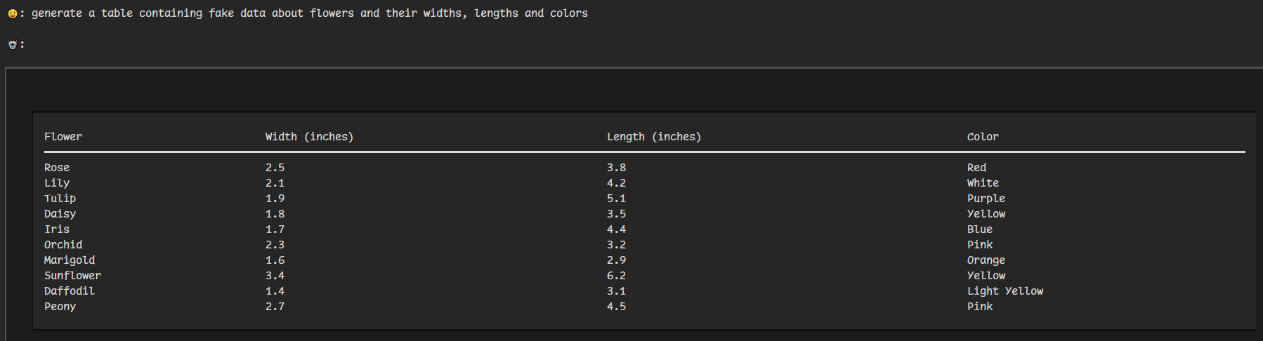This screenshot has width=1263, height=341.
Task: Click the user prompt text line
Action: point(309,13)
